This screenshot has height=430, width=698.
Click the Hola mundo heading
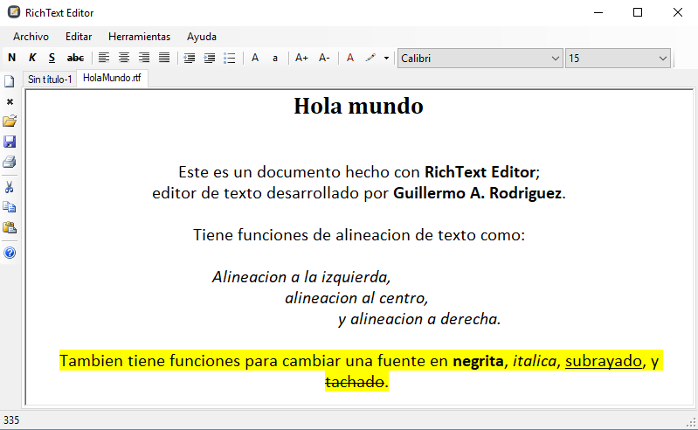pos(358,106)
